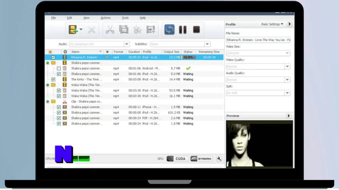The width and height of the screenshot is (339, 190).
Task: Click the Rihanna preview video thumbnail
Action: coord(260,144)
